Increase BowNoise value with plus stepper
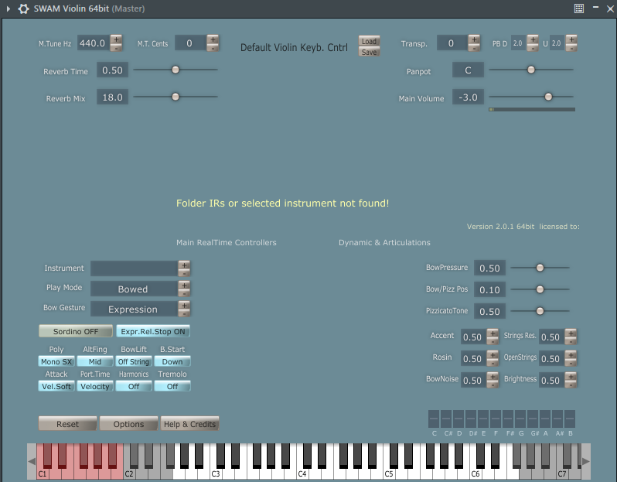 coord(493,377)
